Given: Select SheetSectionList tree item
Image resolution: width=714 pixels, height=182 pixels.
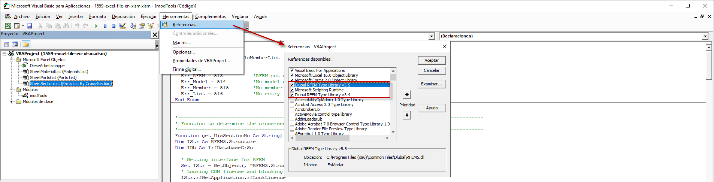Looking at the screenshot, I should [x=71, y=84].
